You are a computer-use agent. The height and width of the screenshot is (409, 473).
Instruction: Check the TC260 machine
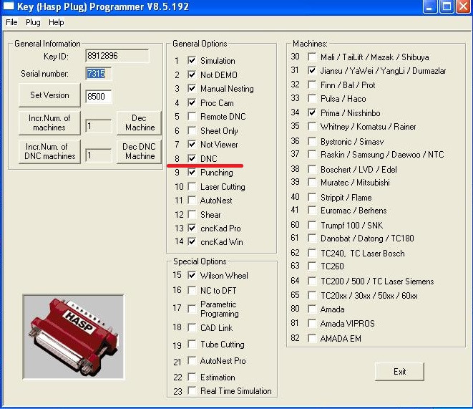click(312, 266)
